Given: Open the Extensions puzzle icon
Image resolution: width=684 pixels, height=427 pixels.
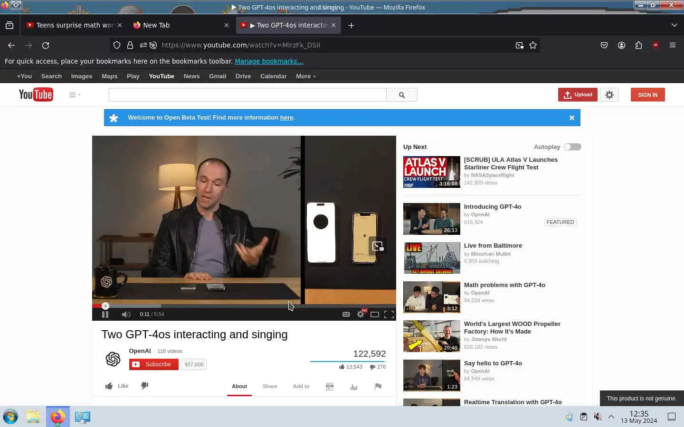Looking at the screenshot, I should (638, 46).
